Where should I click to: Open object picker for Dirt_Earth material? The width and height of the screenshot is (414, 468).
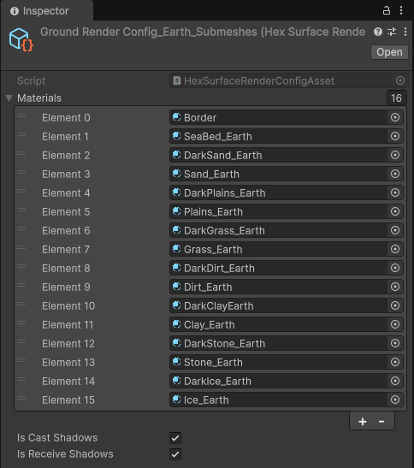[395, 287]
